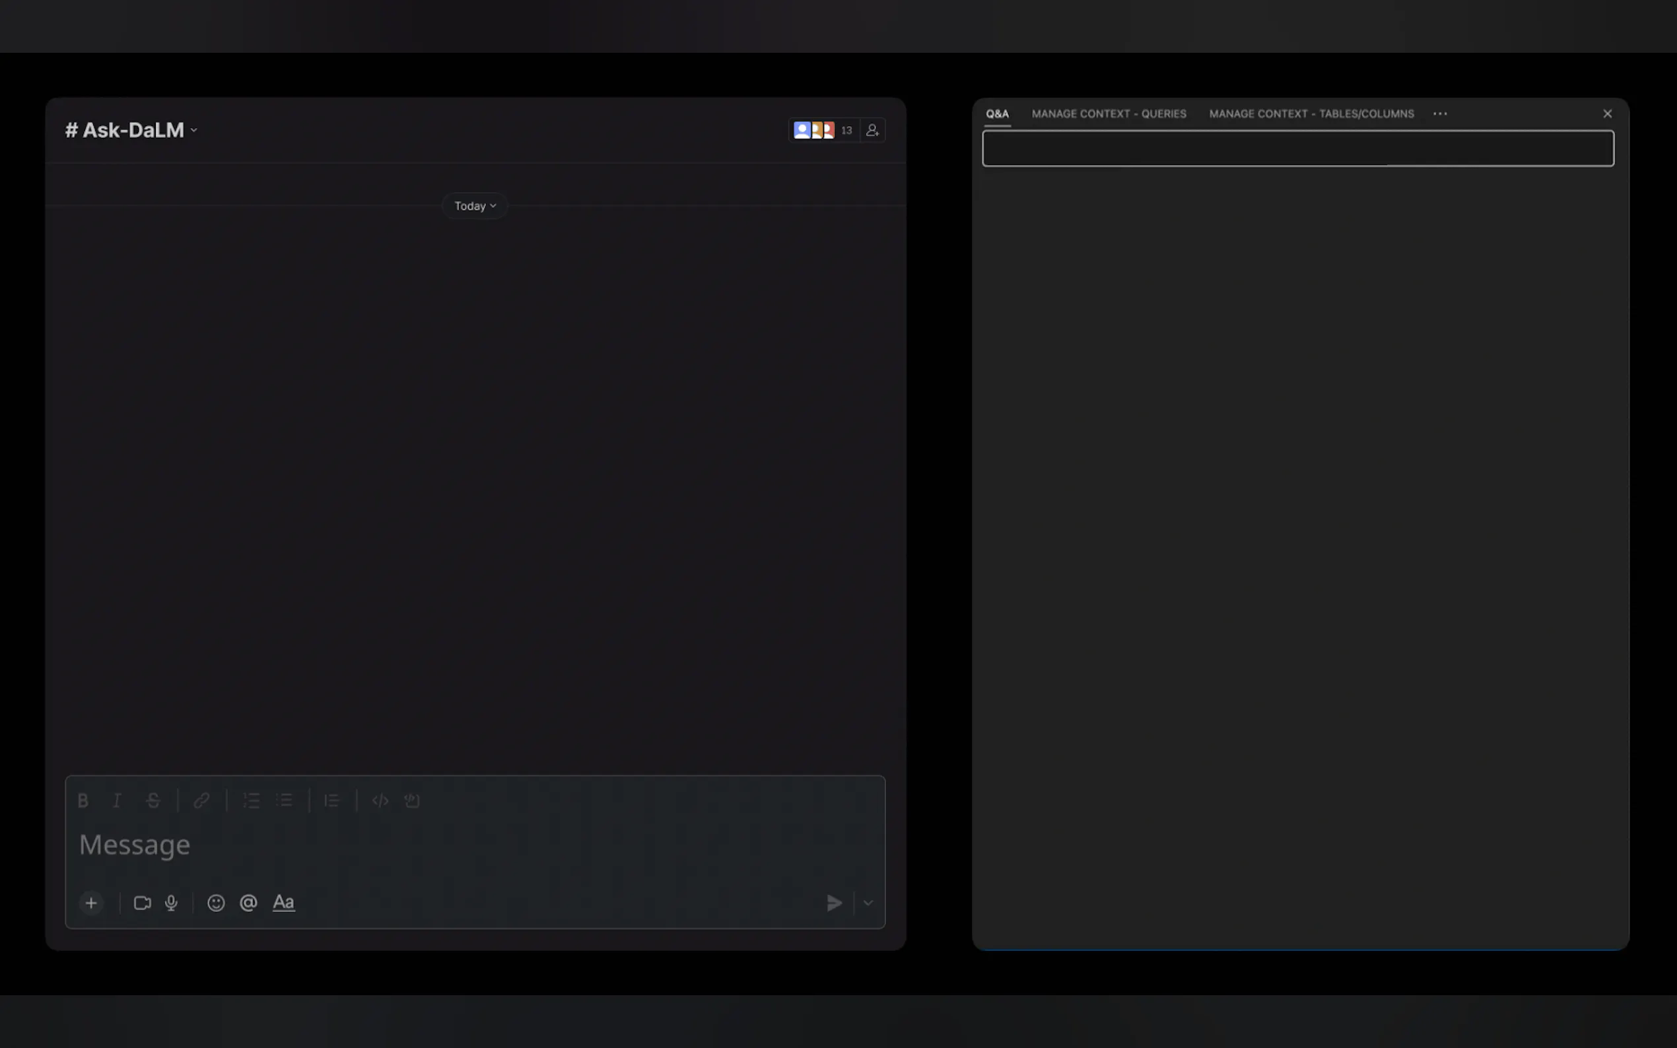Toggle the Aa formatting toolbar
The height and width of the screenshot is (1048, 1677).
coord(283,902)
